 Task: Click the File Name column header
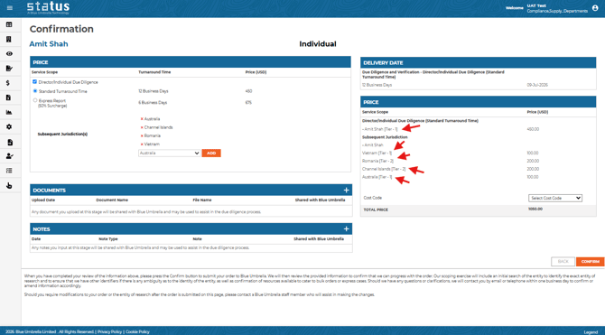pos(202,200)
